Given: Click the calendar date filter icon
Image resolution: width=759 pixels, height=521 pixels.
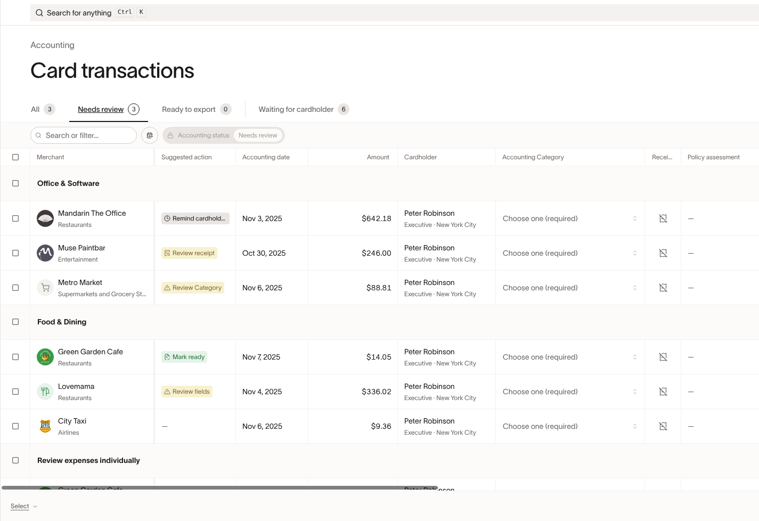Looking at the screenshot, I should (150, 135).
